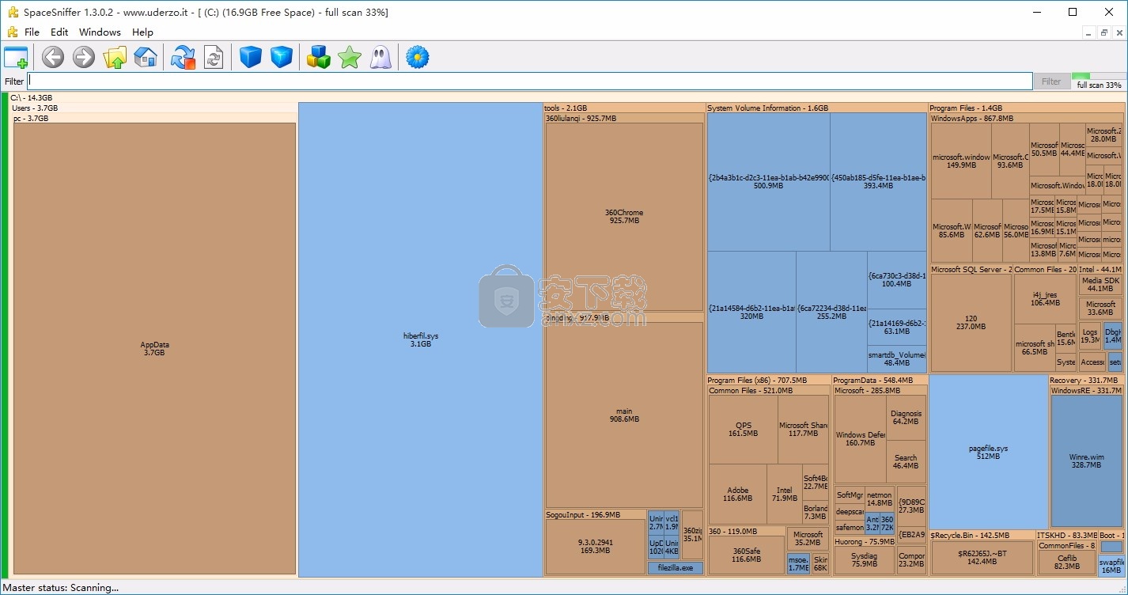
Task: Select the 393.4MB restore point block
Action: coord(878,182)
